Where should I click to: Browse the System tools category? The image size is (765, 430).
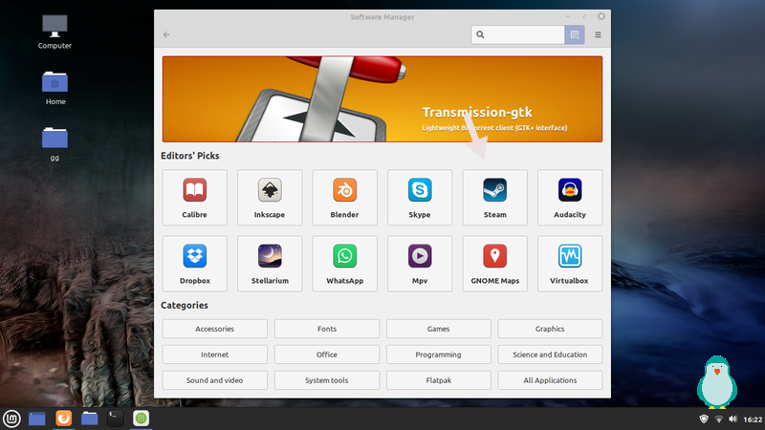327,380
